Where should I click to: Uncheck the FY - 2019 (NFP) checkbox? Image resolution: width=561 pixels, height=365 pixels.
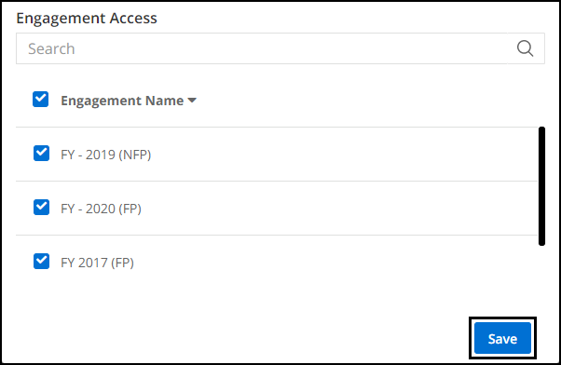coord(42,153)
